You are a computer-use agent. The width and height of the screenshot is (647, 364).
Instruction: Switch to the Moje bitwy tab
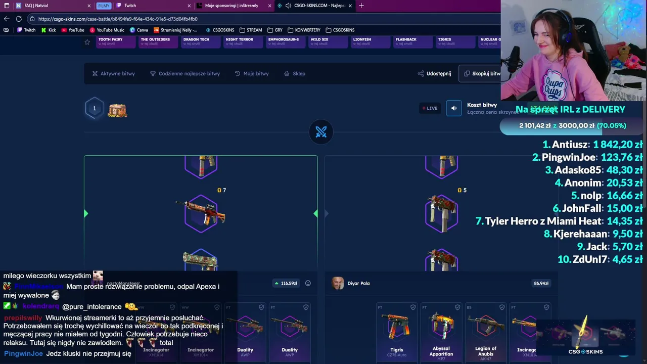pyautogui.click(x=252, y=73)
